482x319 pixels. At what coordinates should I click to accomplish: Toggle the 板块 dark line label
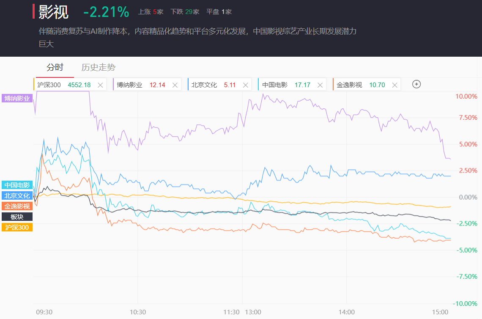pyautogui.click(x=17, y=217)
